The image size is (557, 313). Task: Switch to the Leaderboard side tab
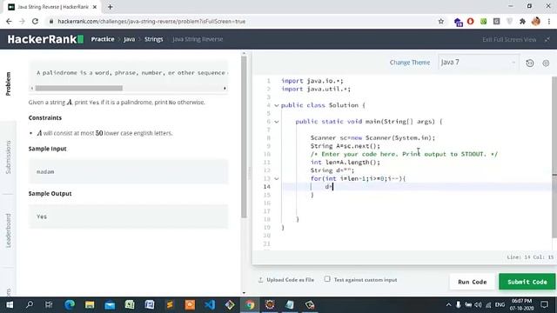tap(8, 230)
